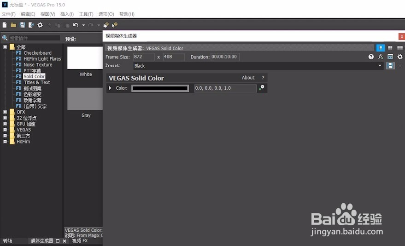Viewport: 405px width, 246px height.
Task: Click the plugin search magnifier icon
Action: [x=5, y=38]
